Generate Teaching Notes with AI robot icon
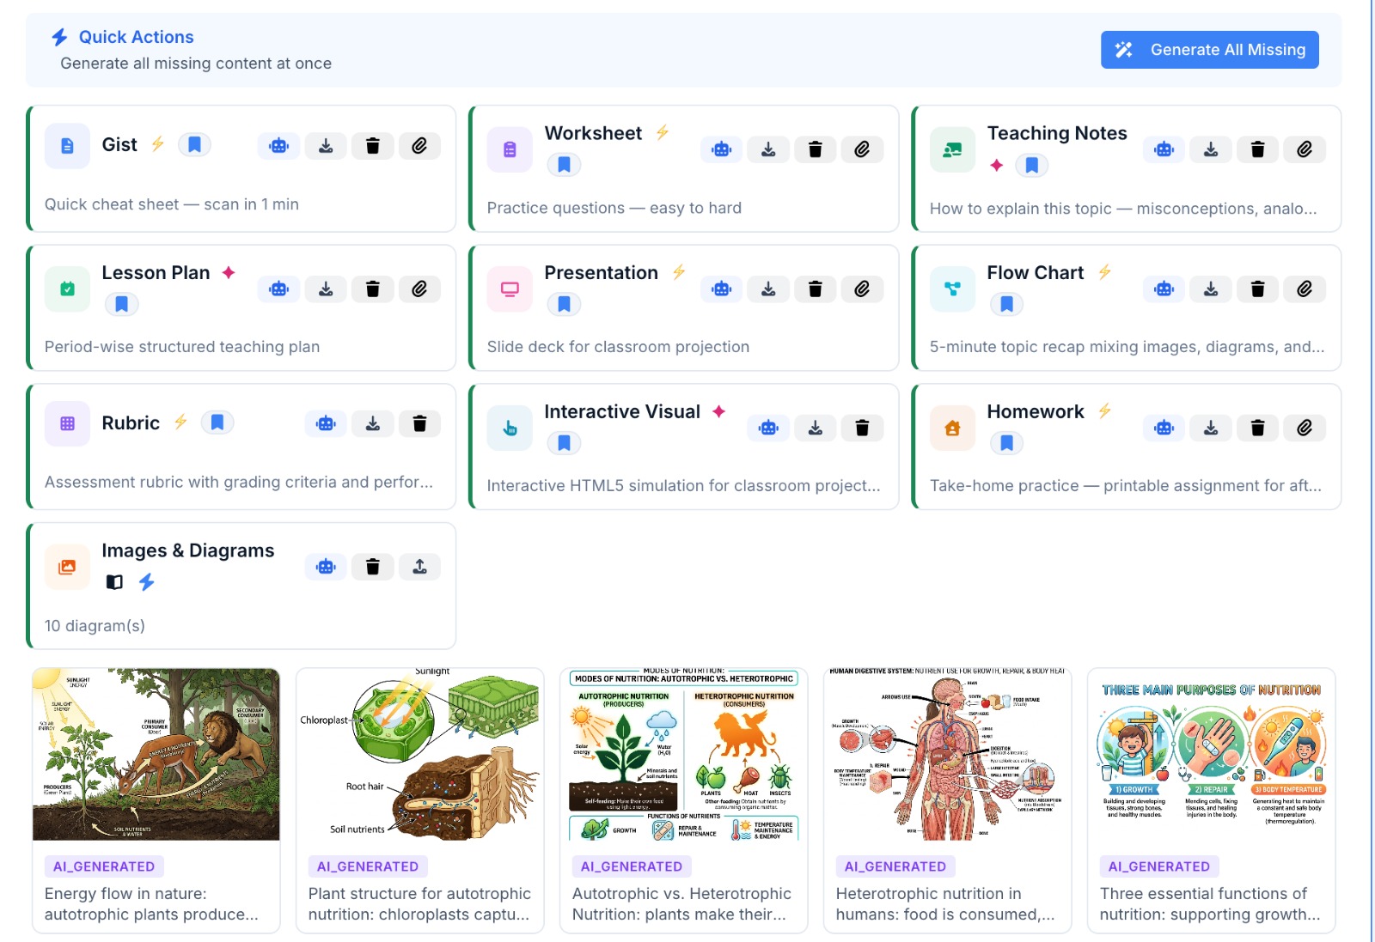This screenshot has height=942, width=1375. point(1164,149)
